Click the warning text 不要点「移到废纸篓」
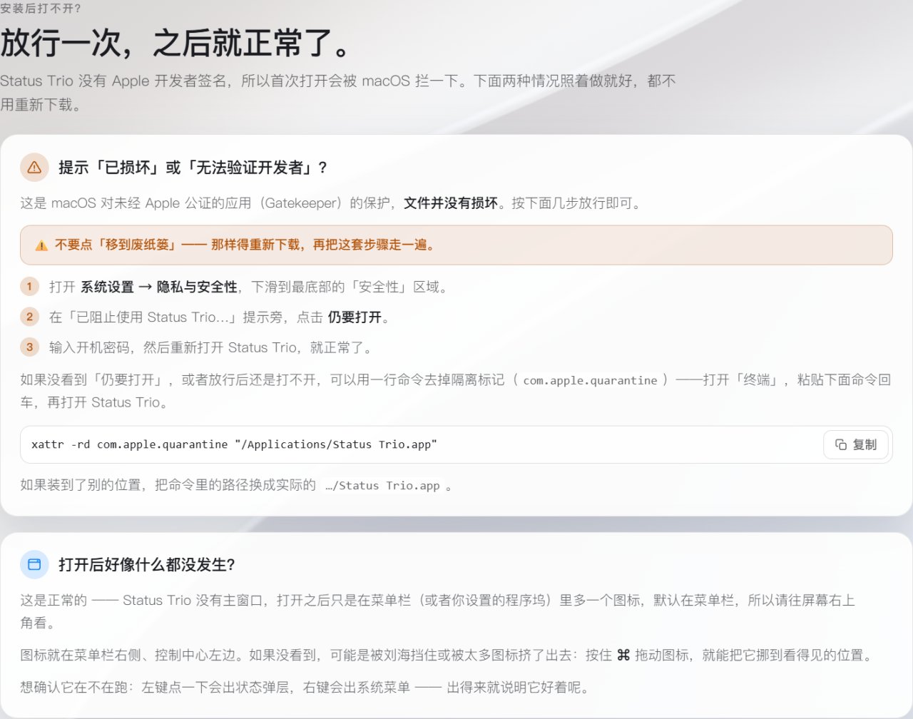913x719 pixels. coord(116,245)
